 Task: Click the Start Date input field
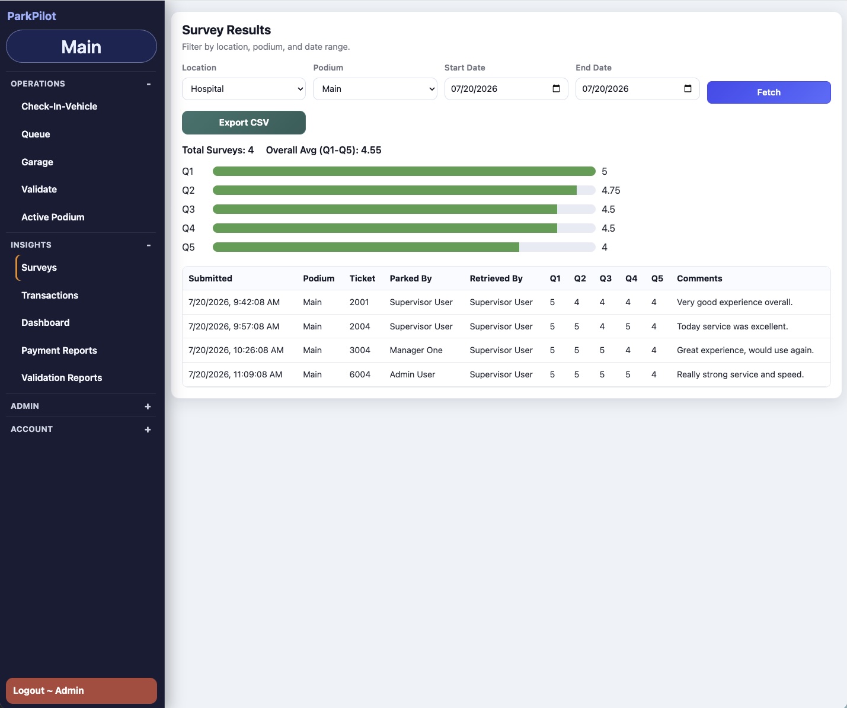click(x=506, y=89)
